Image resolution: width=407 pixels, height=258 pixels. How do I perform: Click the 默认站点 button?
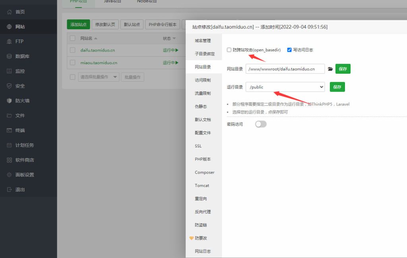(x=132, y=24)
